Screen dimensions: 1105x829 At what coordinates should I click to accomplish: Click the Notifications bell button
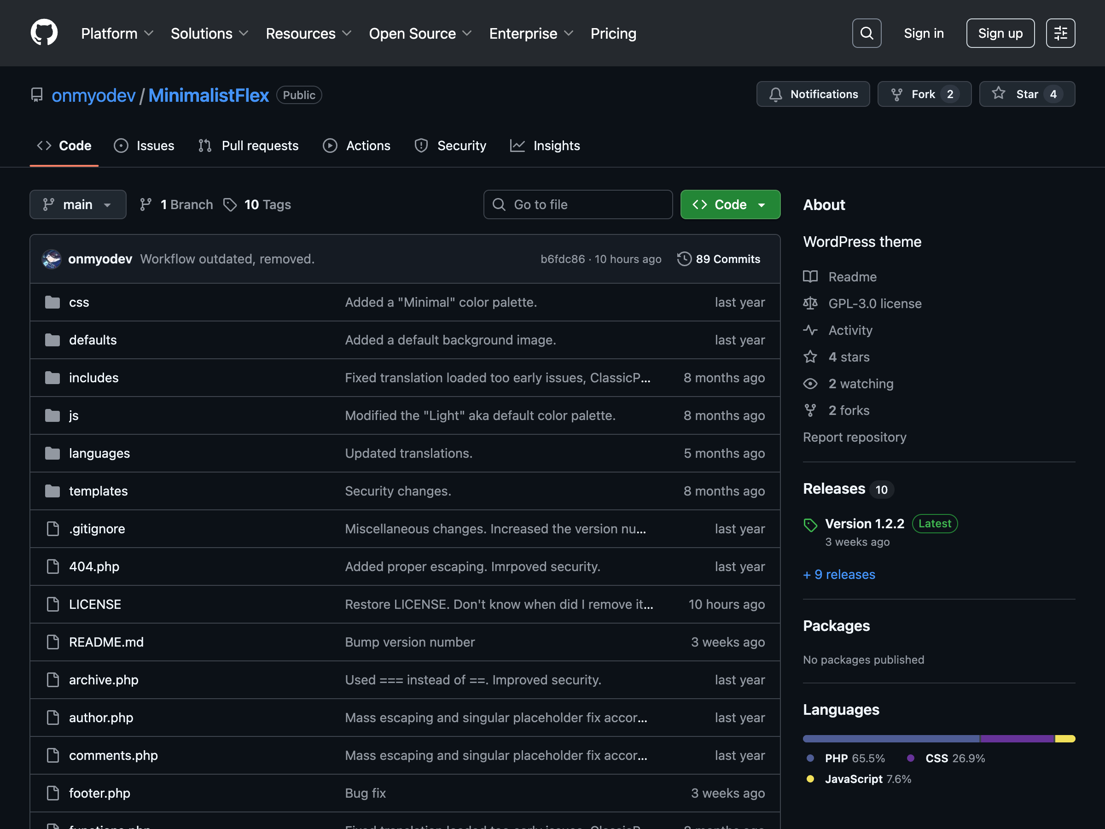pos(813,94)
